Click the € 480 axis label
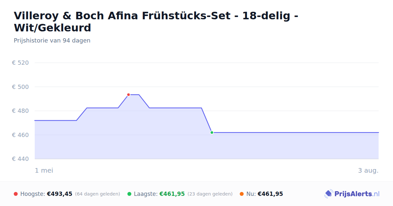 pos(20,111)
